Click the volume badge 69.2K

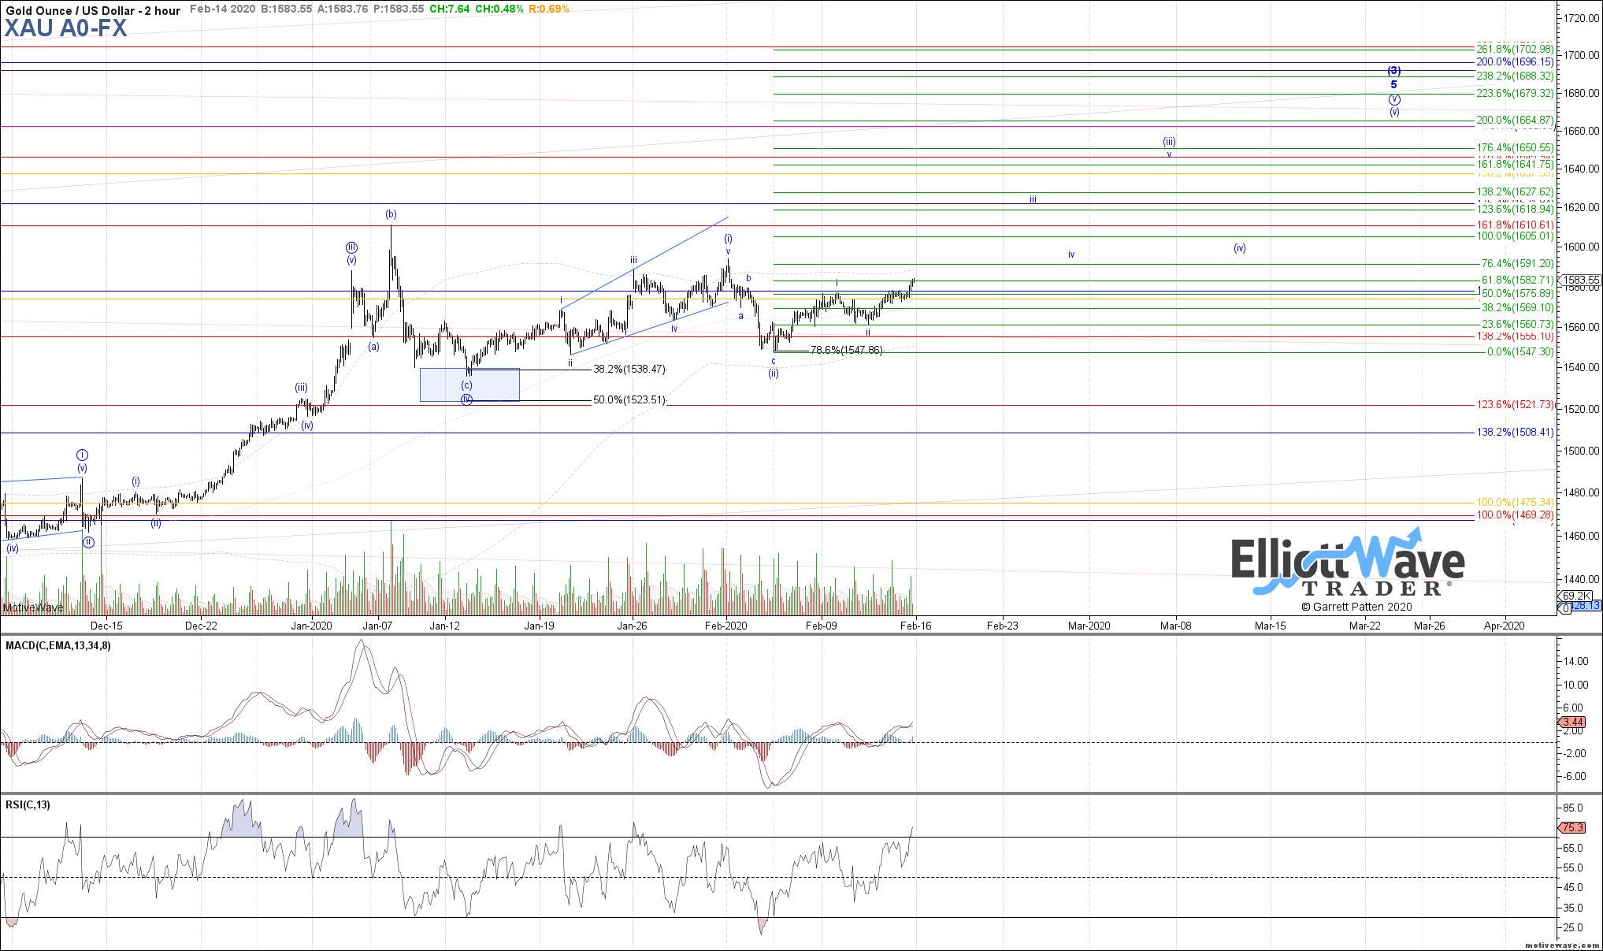(1576, 596)
